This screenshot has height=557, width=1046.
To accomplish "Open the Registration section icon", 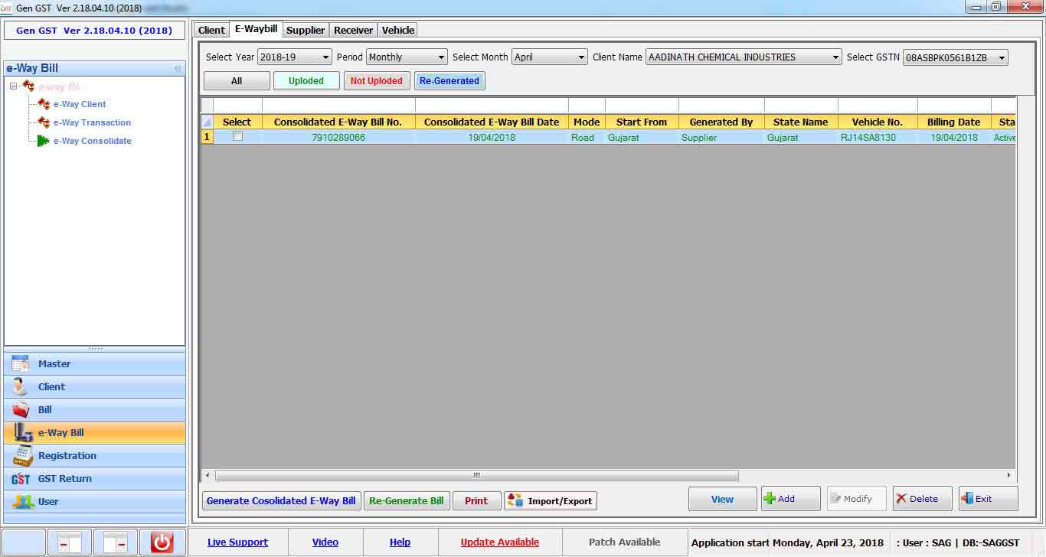I will pyautogui.click(x=22, y=455).
